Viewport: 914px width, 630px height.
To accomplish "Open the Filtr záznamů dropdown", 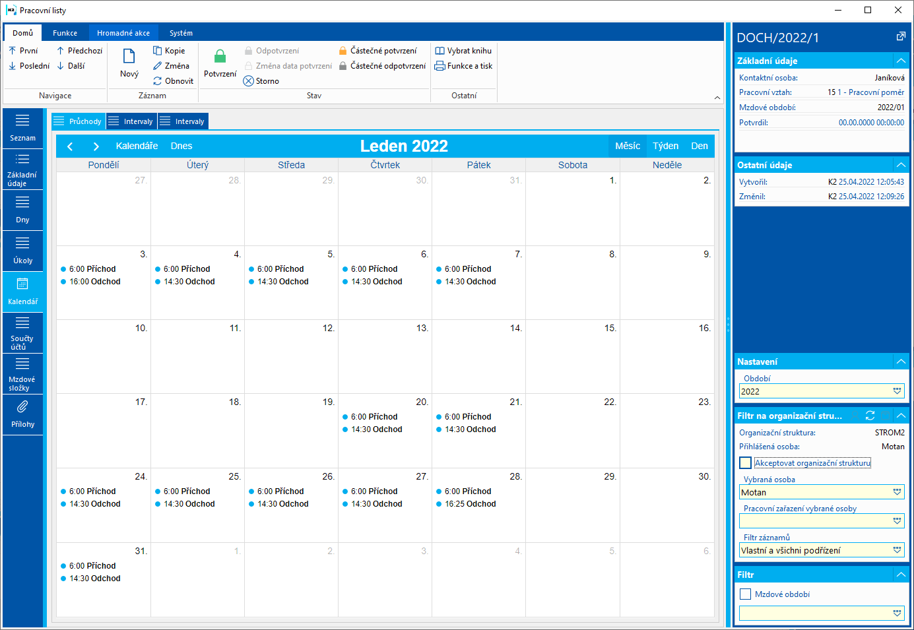I will 897,550.
